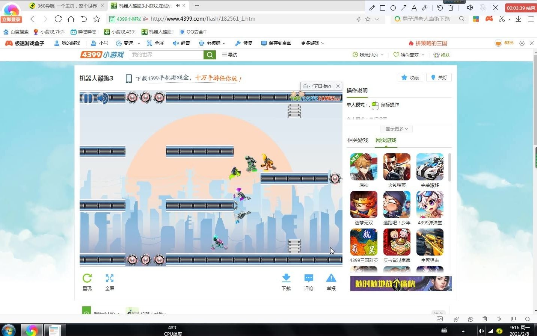Open a new tab with the plus button
The width and height of the screenshot is (537, 336).
coord(197,6)
